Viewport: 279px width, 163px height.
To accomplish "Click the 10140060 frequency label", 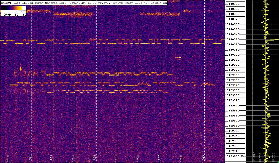I will click(232, 24).
